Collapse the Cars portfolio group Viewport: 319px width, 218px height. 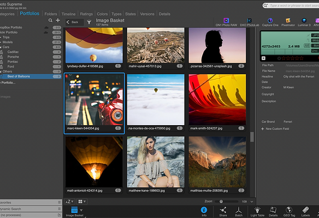pos(1,47)
